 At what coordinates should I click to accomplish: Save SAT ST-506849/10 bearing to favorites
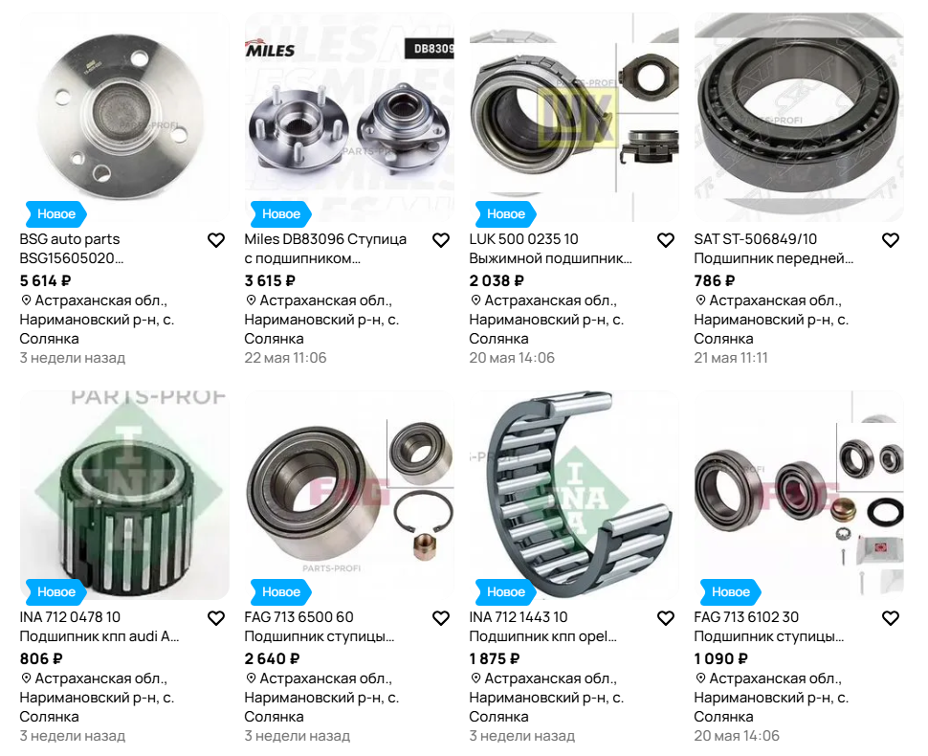(891, 240)
